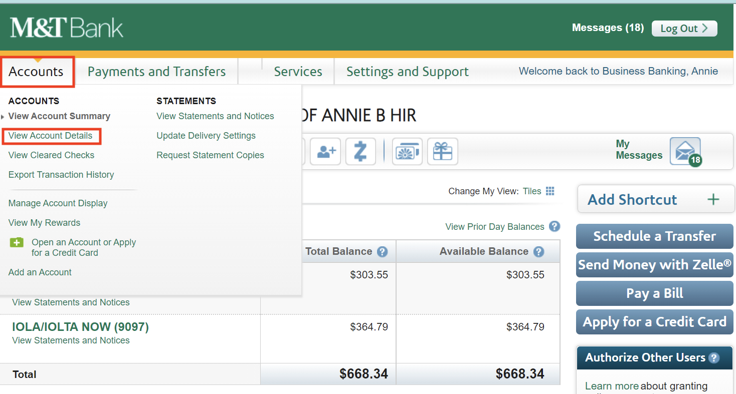
Task: Click the M&T Bank logo
Action: point(65,27)
